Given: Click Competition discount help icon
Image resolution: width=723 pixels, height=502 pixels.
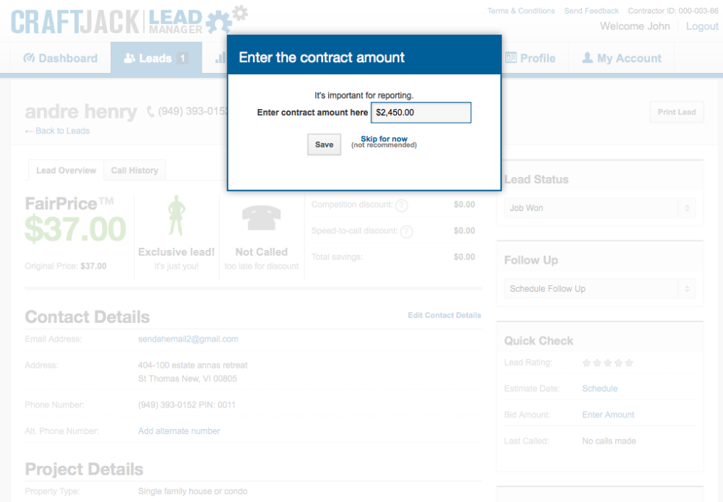Looking at the screenshot, I should [401, 205].
